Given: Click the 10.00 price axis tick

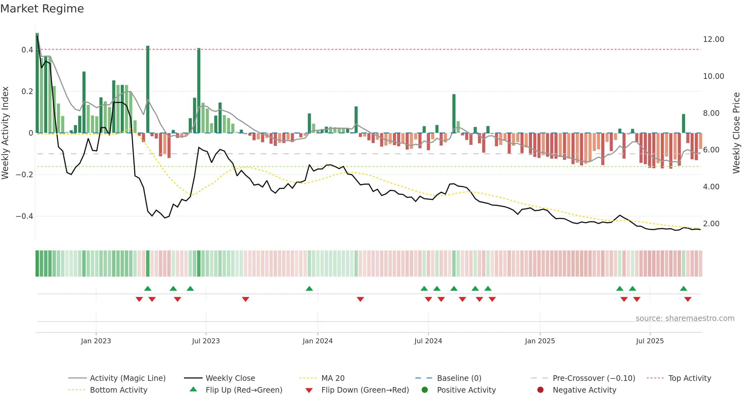Looking at the screenshot, I should tap(713, 76).
